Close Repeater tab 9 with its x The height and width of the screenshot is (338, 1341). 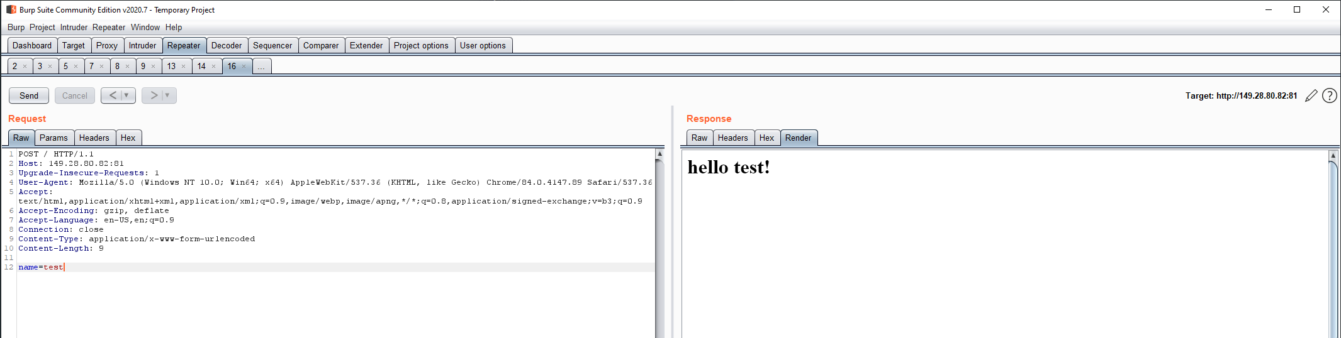coord(154,66)
